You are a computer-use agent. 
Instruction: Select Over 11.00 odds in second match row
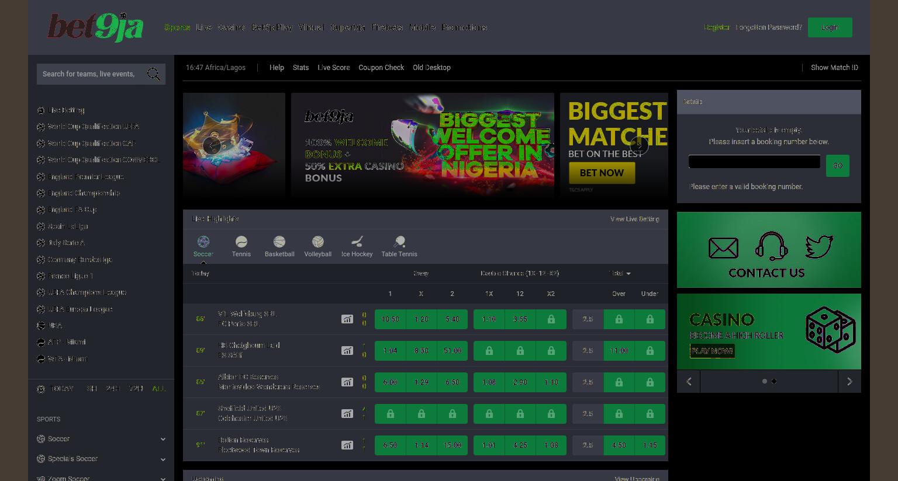tap(619, 351)
